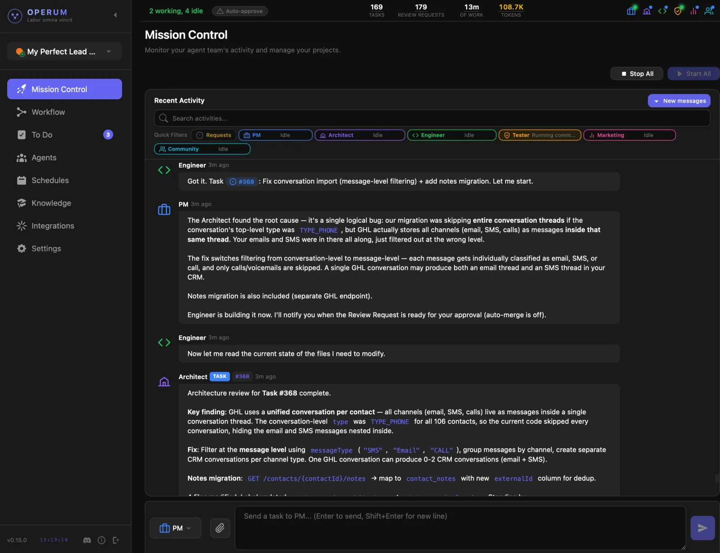Click the attachment paperclip near message input
This screenshot has height=553, width=720.
click(x=220, y=528)
